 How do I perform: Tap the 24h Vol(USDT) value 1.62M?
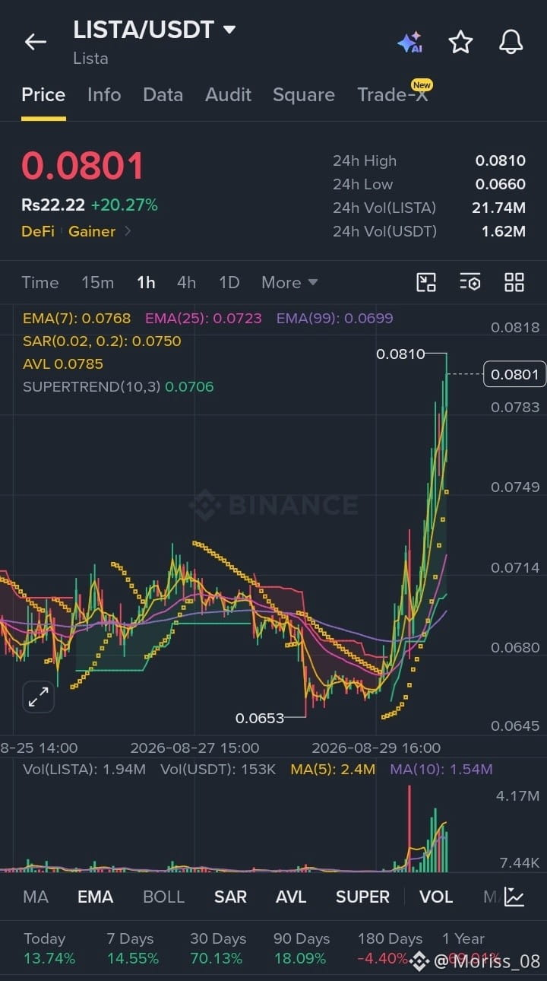(503, 231)
